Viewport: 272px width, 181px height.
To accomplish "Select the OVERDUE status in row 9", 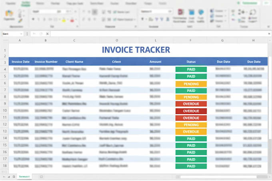I will click(191, 104).
